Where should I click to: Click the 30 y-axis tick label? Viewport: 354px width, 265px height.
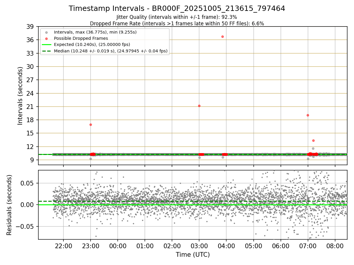point(30,67)
